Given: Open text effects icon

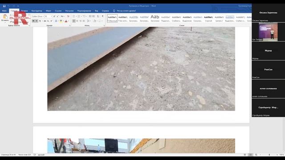Looking at the screenshot, I should (56, 21).
